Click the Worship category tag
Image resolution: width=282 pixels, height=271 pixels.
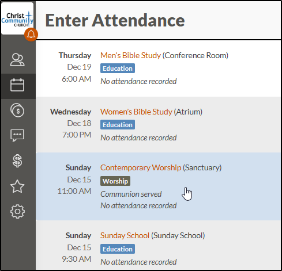pyautogui.click(x=115, y=181)
